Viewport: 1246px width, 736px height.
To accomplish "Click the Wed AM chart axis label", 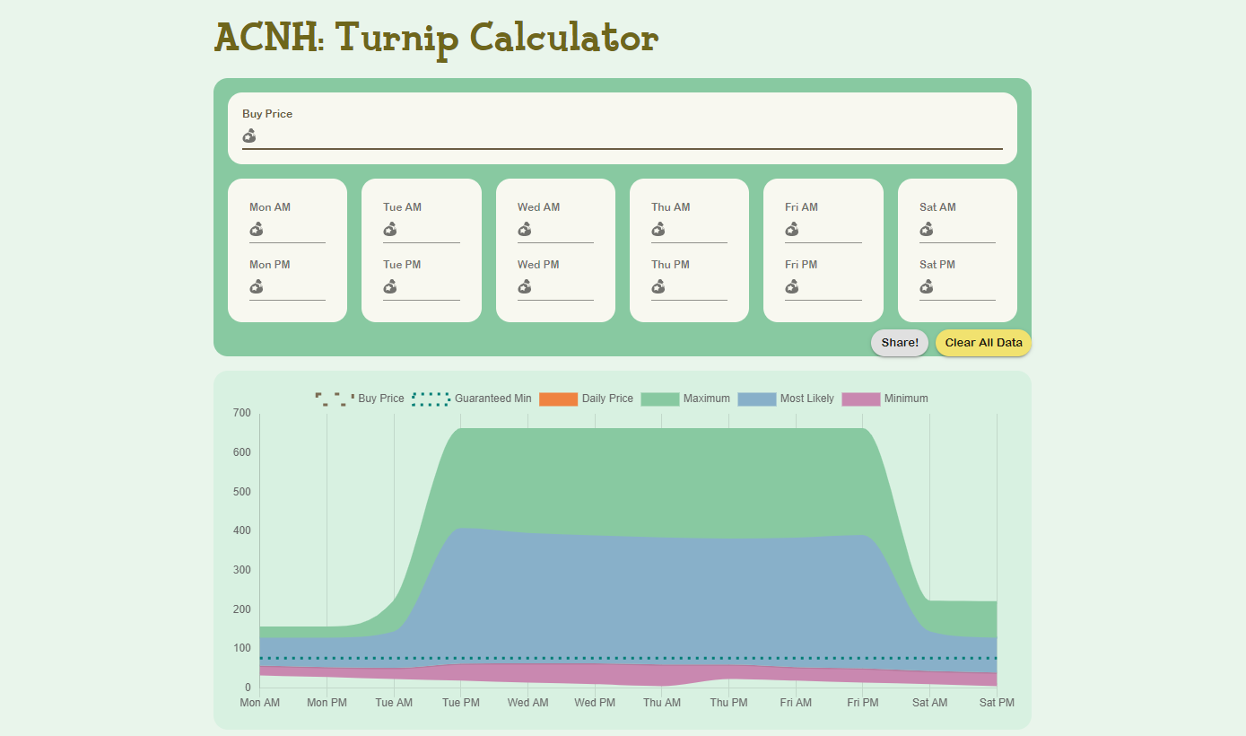I will [527, 703].
